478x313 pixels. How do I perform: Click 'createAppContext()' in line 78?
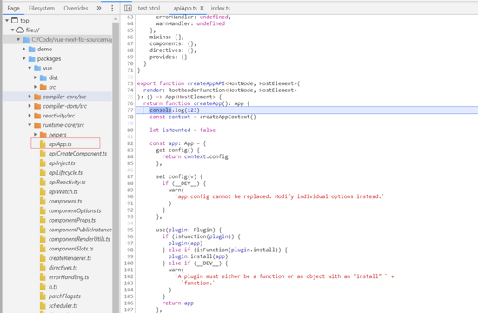point(228,117)
